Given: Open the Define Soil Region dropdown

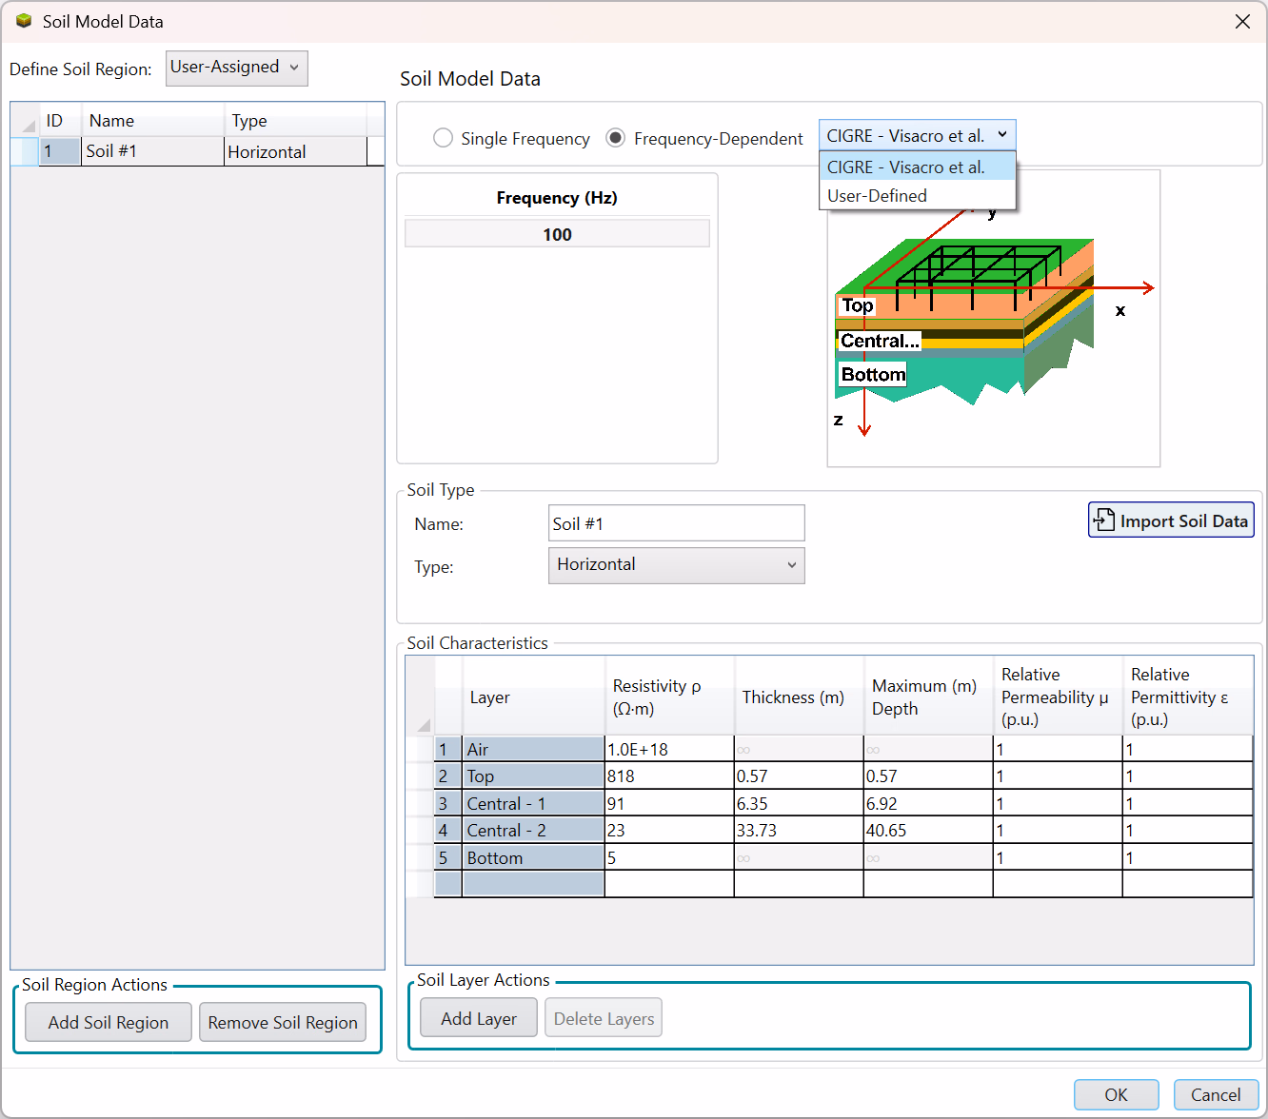Looking at the screenshot, I should pyautogui.click(x=236, y=68).
